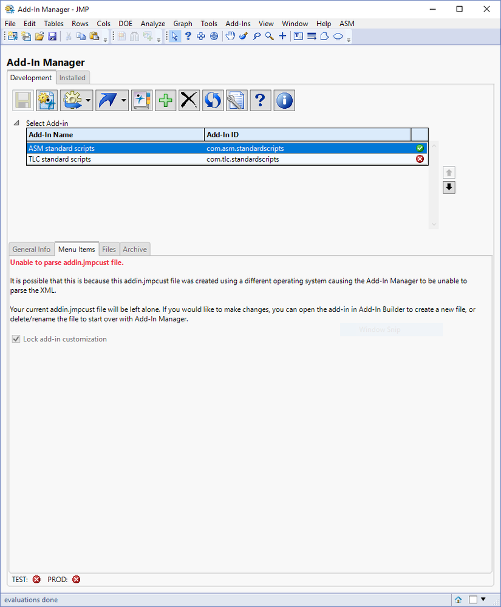Select the grabber hand tool
The image size is (501, 607).
click(x=231, y=36)
